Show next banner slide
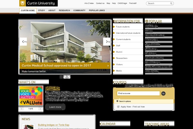 point(107,42)
